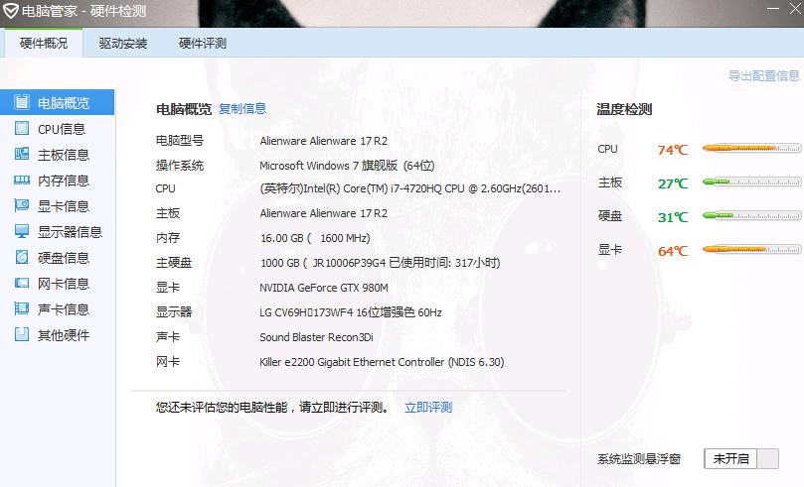Click Microsoft Windows 7 旗舰版 text
The image size is (804, 487).
[347, 166]
